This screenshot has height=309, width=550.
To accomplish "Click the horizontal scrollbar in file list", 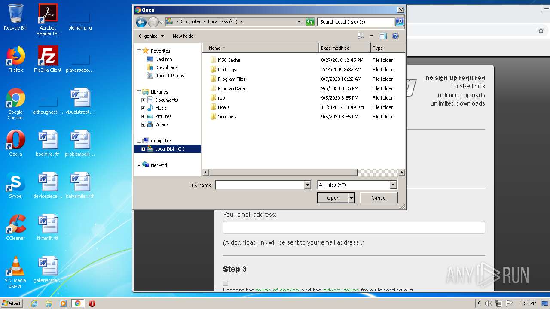I will click(x=283, y=173).
